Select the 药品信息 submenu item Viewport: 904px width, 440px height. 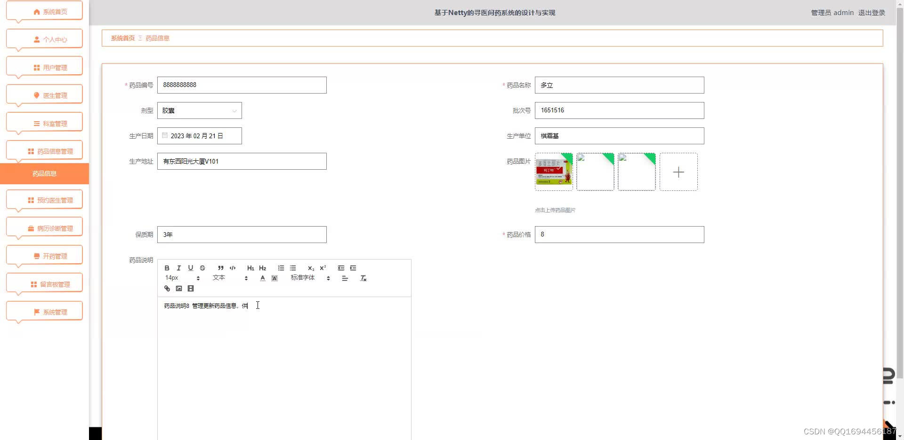44,173
